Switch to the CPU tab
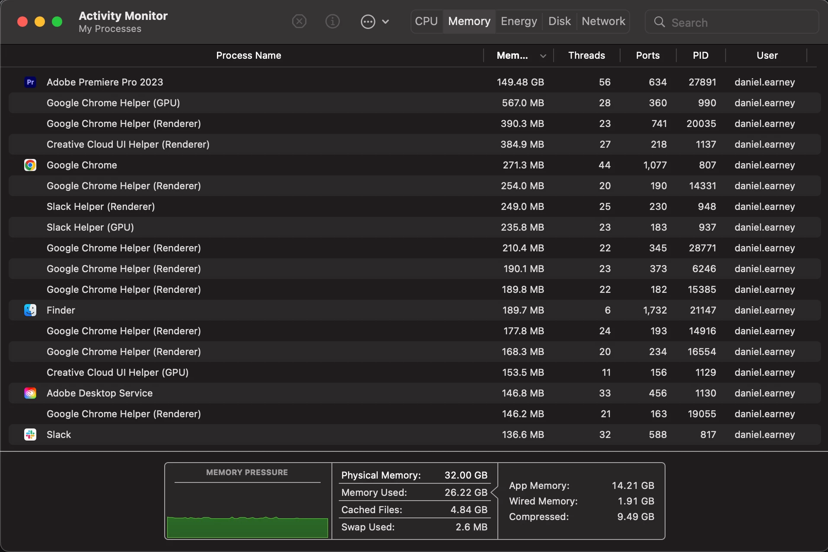 (426, 21)
